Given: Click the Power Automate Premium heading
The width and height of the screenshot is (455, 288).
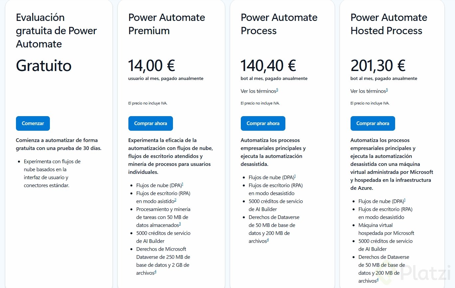Looking at the screenshot, I should coord(167,24).
